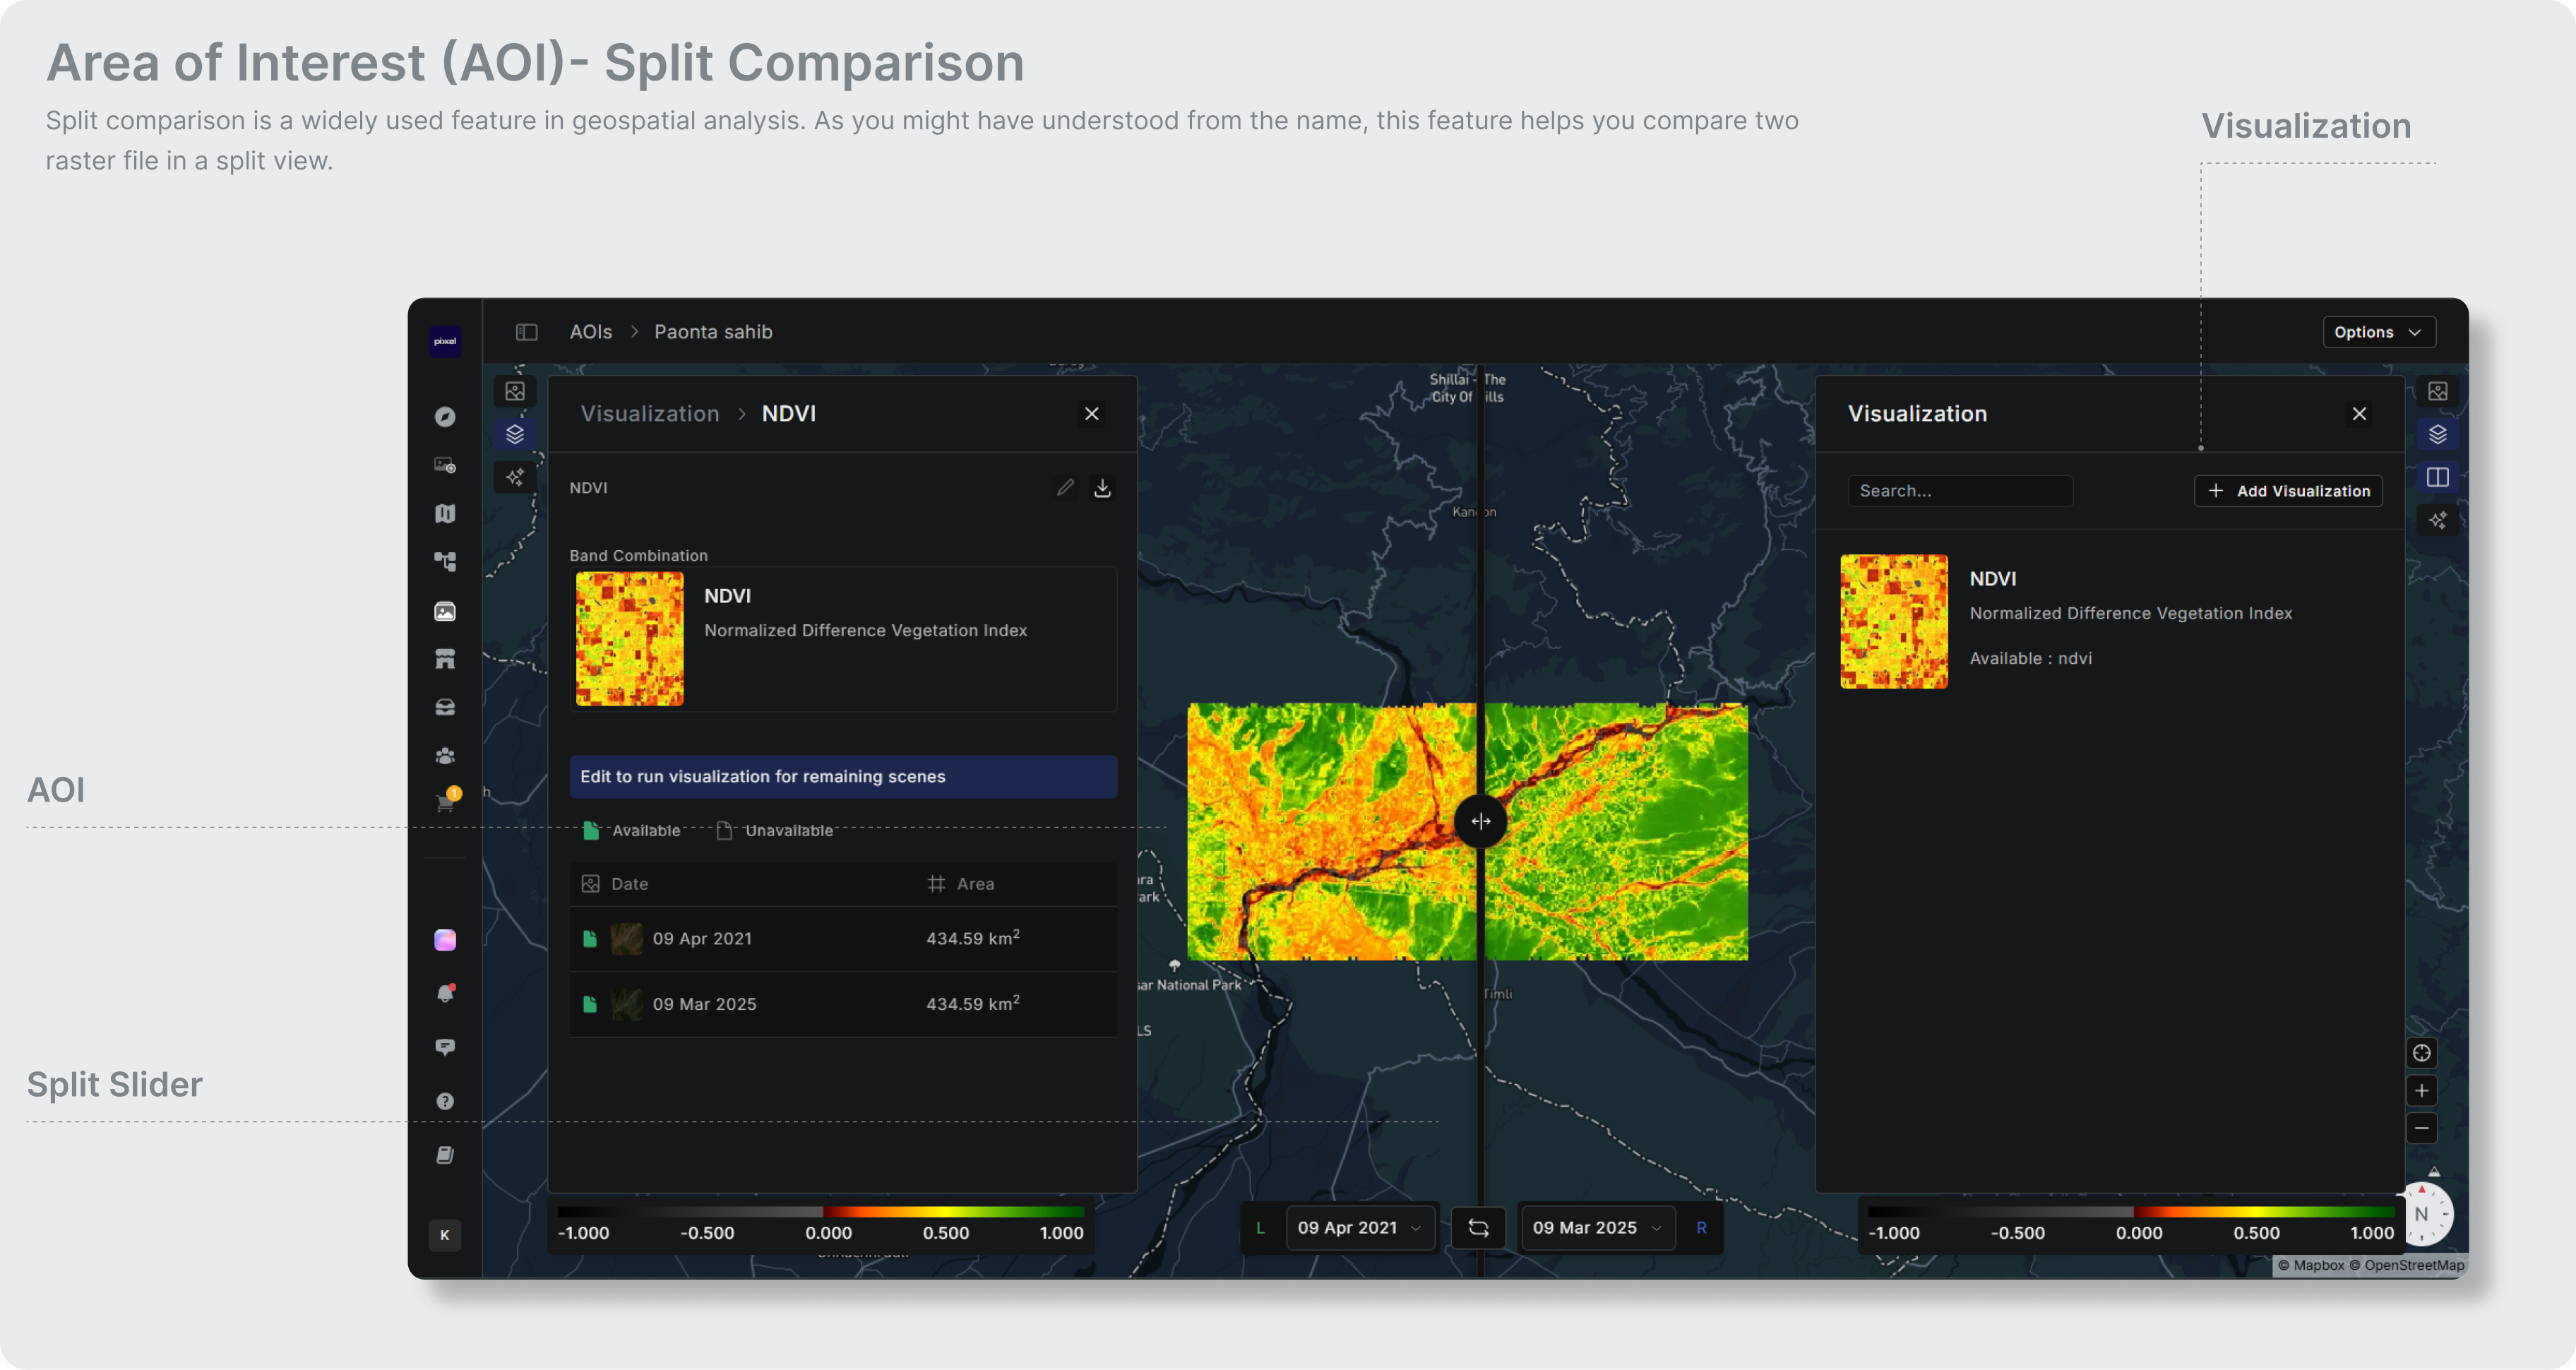2576x1370 pixels.
Task: Click the Add Visualization button
Action: pos(2288,491)
